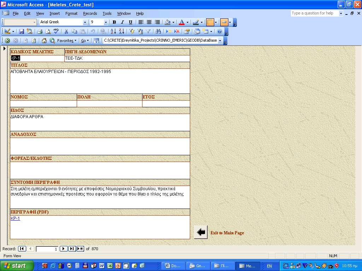Run the Spelling check

pyautogui.click(x=56, y=31)
